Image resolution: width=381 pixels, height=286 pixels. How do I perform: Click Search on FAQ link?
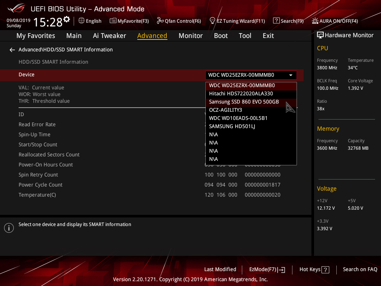coord(360,270)
